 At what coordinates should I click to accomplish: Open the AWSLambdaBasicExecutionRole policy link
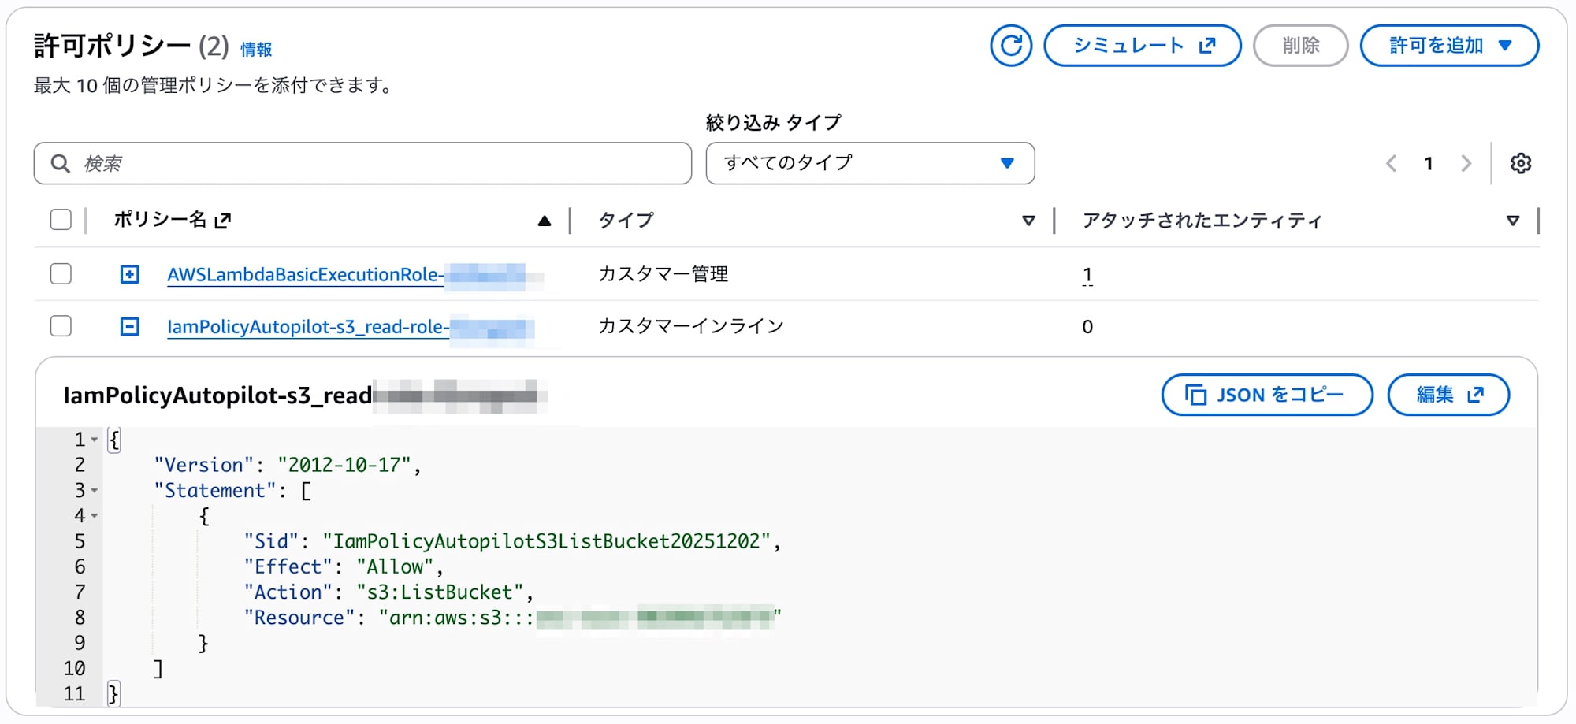pos(305,275)
